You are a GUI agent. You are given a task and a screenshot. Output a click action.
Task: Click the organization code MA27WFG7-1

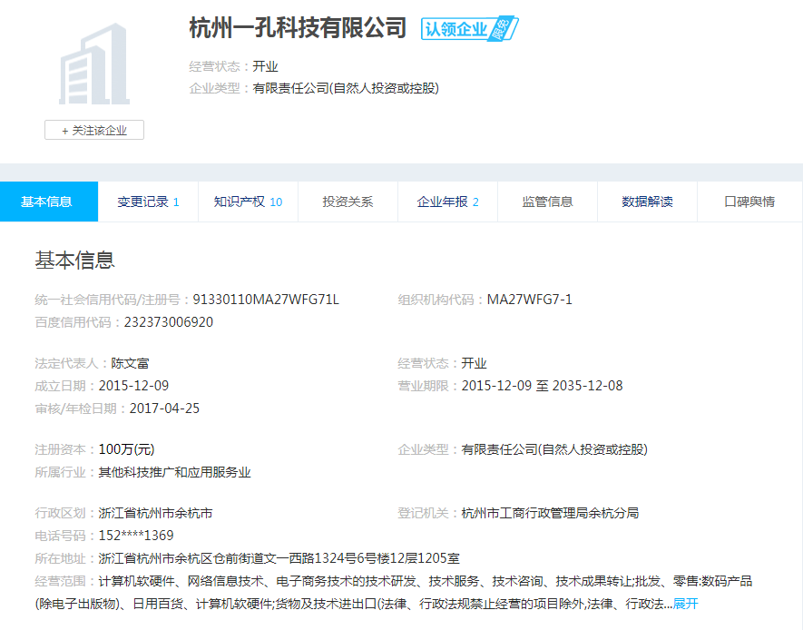point(530,300)
